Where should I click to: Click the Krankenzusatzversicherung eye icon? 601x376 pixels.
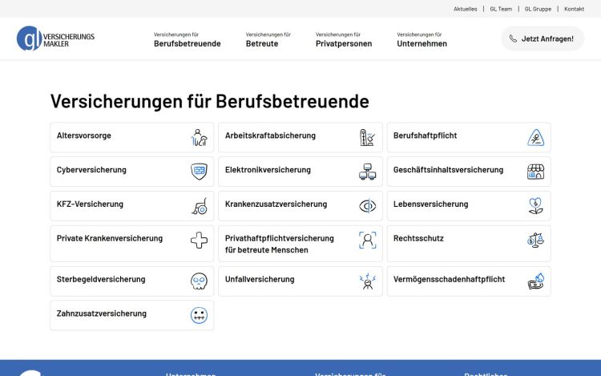point(367,206)
